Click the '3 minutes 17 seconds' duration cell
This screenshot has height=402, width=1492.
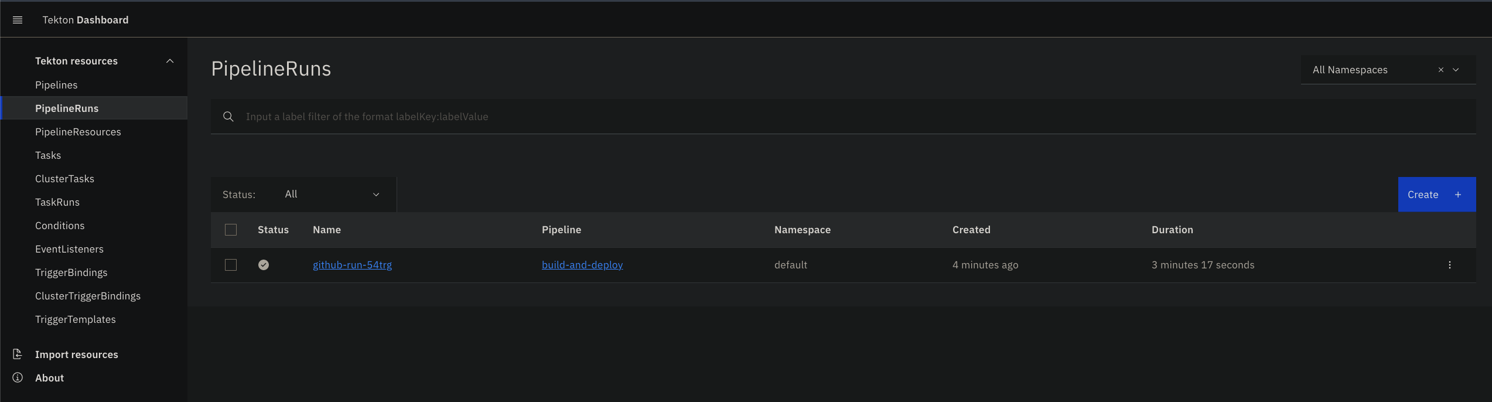[1203, 265]
